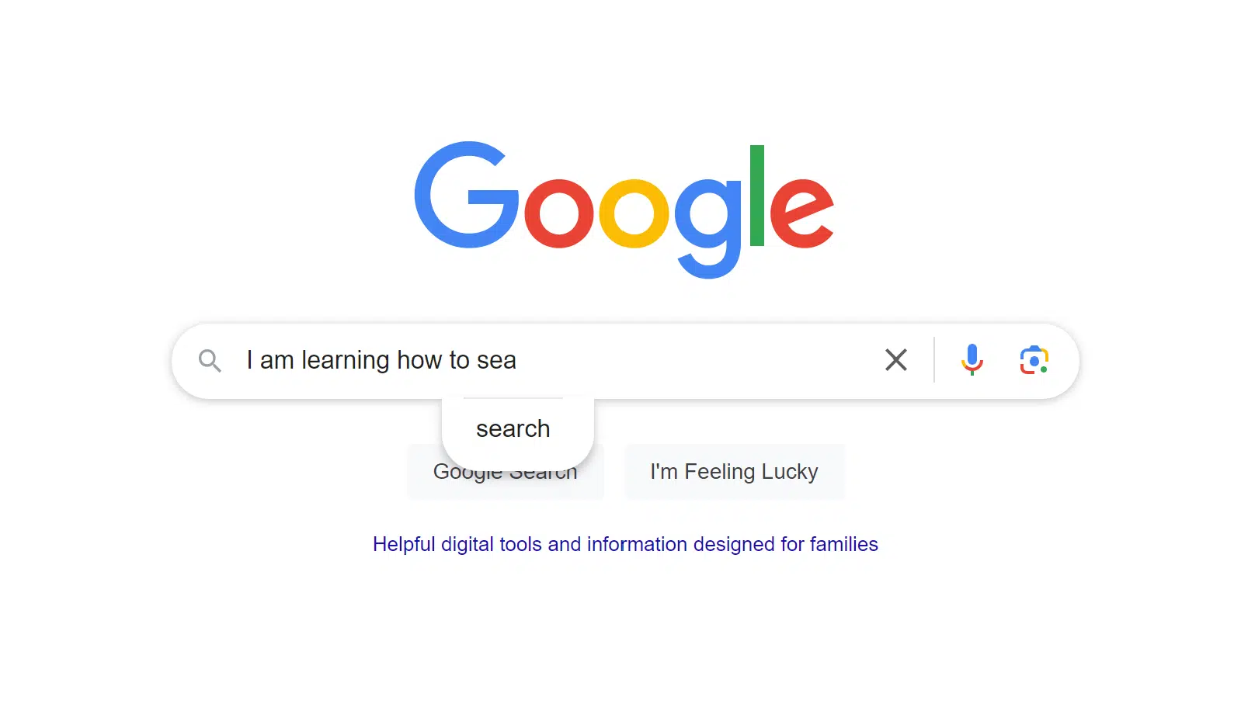Place cursor right after "sea" in query

tap(517, 360)
